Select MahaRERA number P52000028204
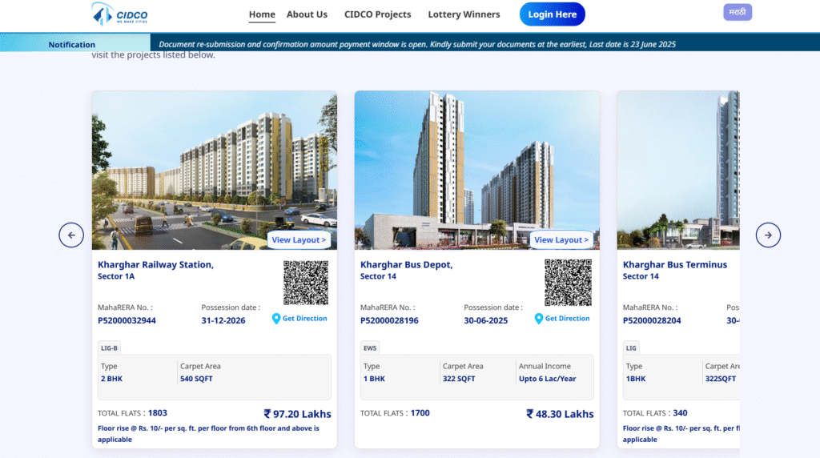Screen dimensions: 820x458 (652, 320)
